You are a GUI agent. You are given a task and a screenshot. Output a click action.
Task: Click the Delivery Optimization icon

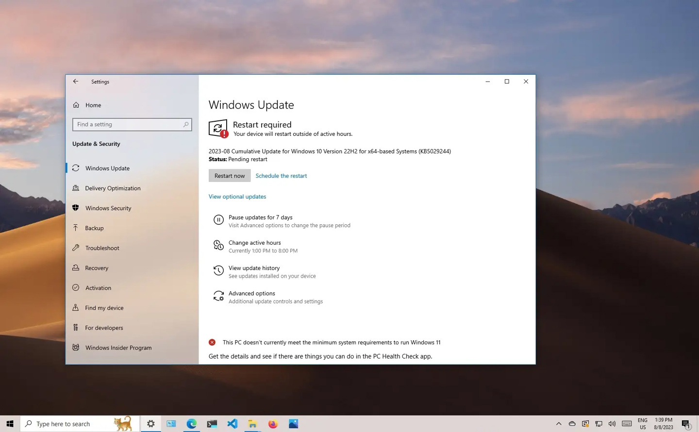tap(76, 188)
